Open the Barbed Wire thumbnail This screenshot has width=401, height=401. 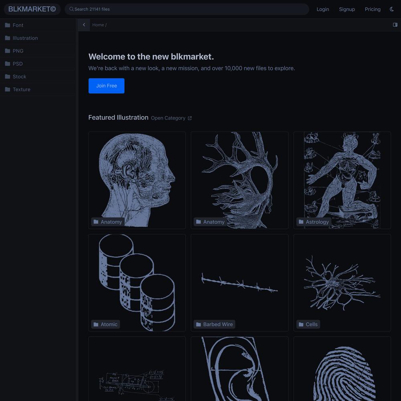[240, 283]
